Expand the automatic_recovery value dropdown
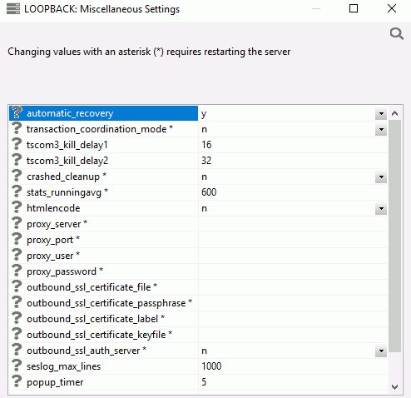This screenshot has height=398, width=411. point(381,113)
